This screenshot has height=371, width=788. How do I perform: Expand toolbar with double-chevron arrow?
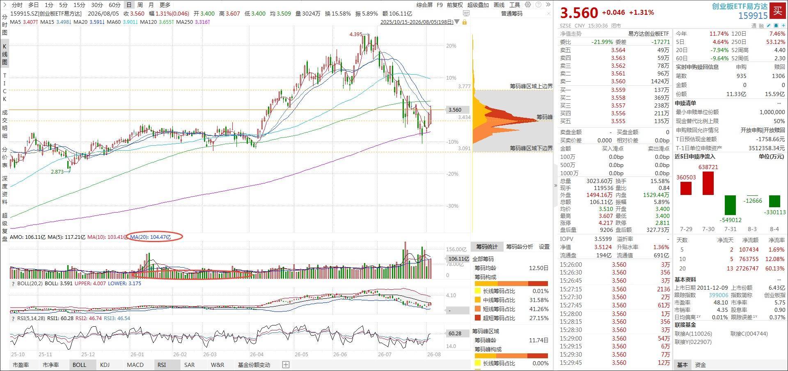548,5
